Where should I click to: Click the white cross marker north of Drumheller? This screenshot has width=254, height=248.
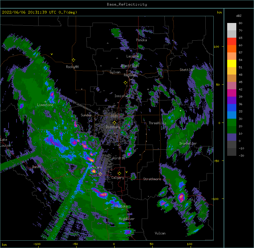point(180,110)
